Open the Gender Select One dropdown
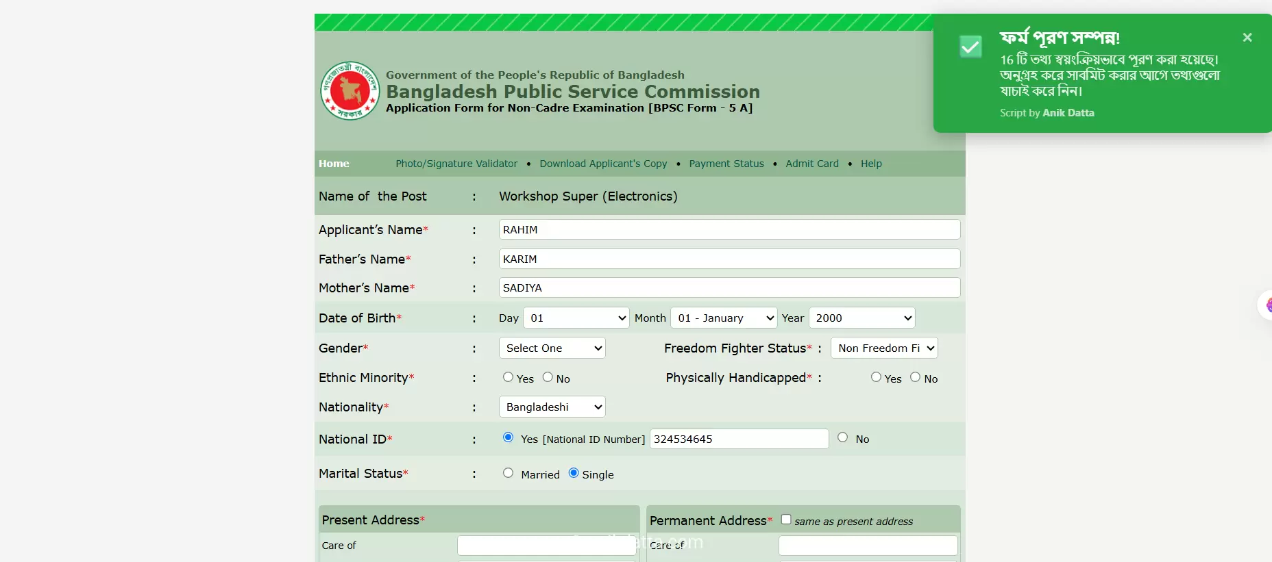The image size is (1272, 562). 552,348
